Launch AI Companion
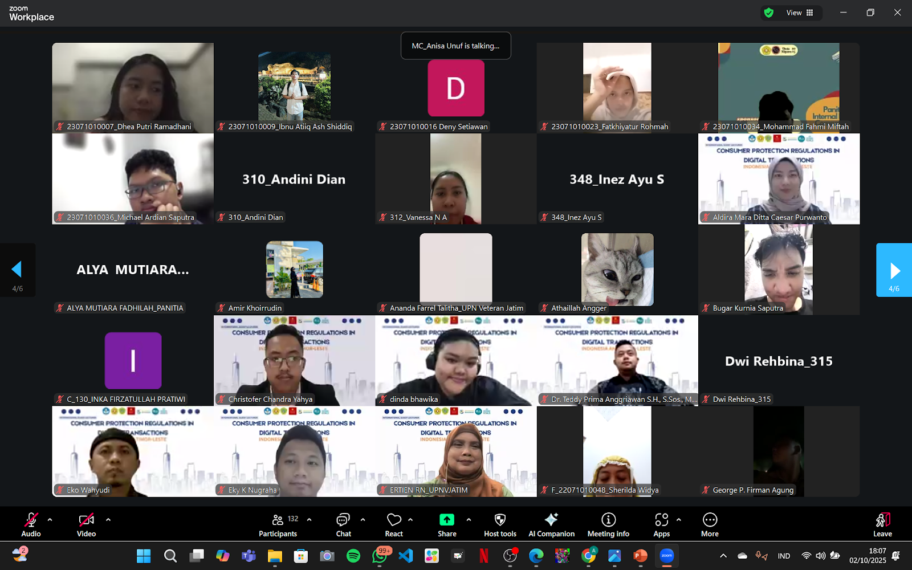The height and width of the screenshot is (570, 912). pyautogui.click(x=551, y=524)
